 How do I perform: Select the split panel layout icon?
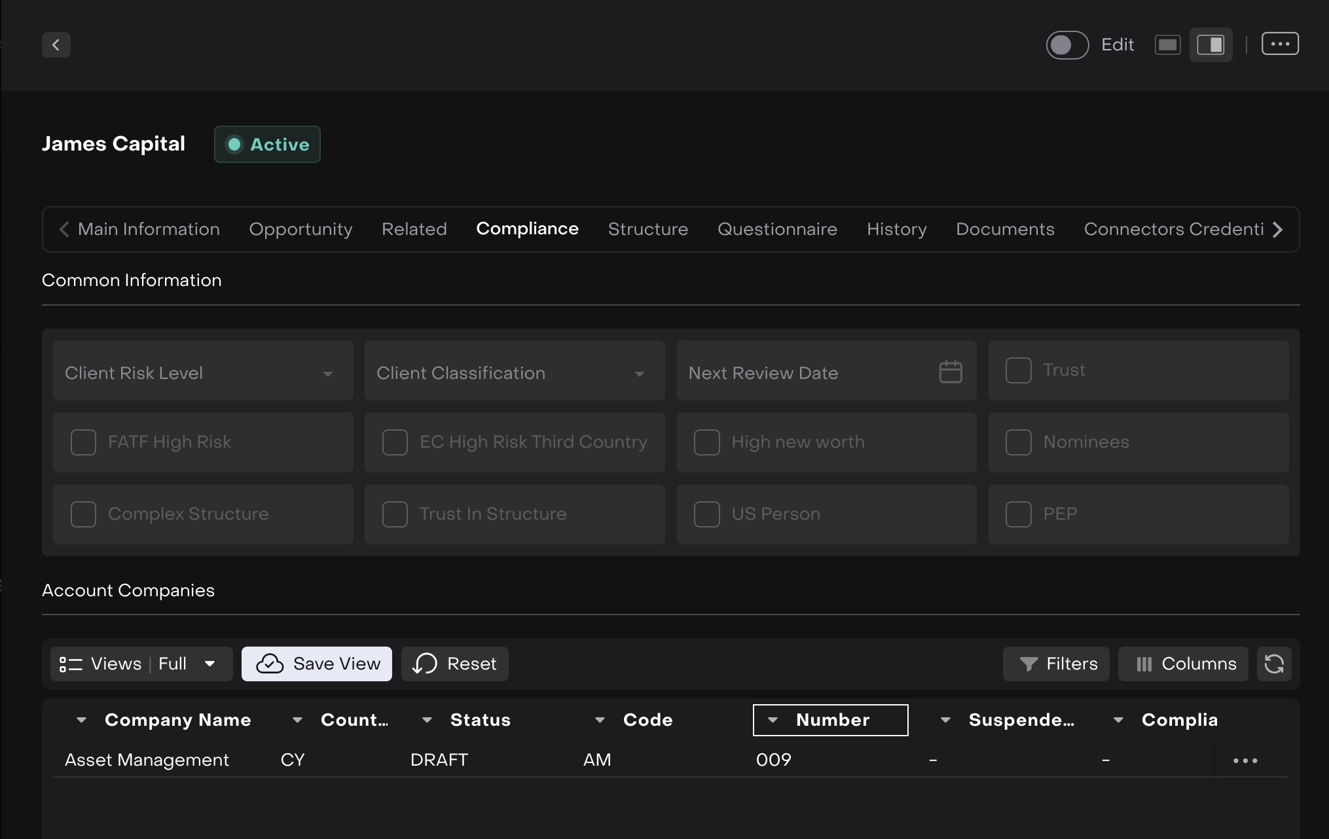[x=1211, y=45]
